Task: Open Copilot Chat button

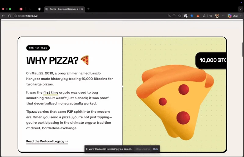Action: click(x=233, y=16)
